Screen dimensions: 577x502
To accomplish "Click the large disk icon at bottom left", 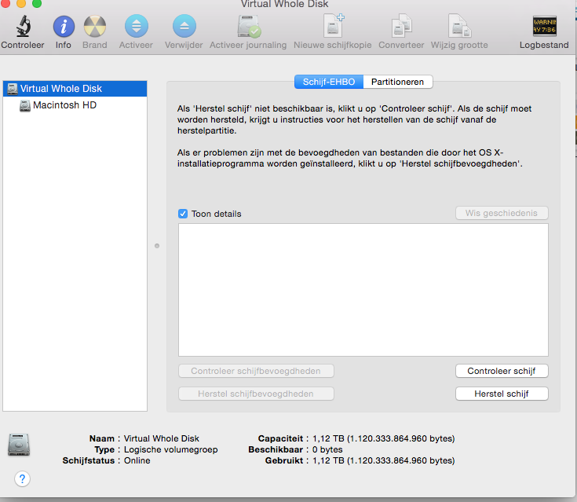I will tap(19, 445).
